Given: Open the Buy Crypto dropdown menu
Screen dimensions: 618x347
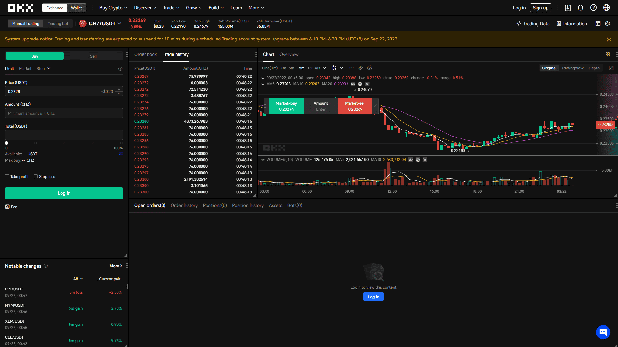Looking at the screenshot, I should (113, 8).
